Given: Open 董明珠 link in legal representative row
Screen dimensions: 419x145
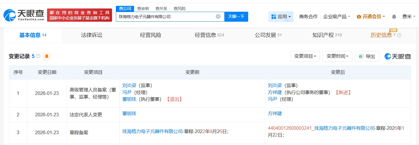Looking at the screenshot, I should coord(129,114).
